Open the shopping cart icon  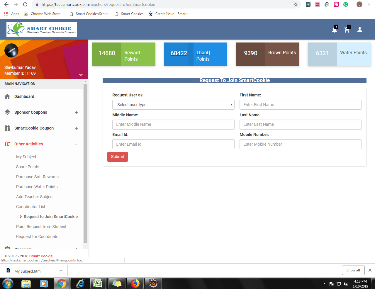pos(347,30)
